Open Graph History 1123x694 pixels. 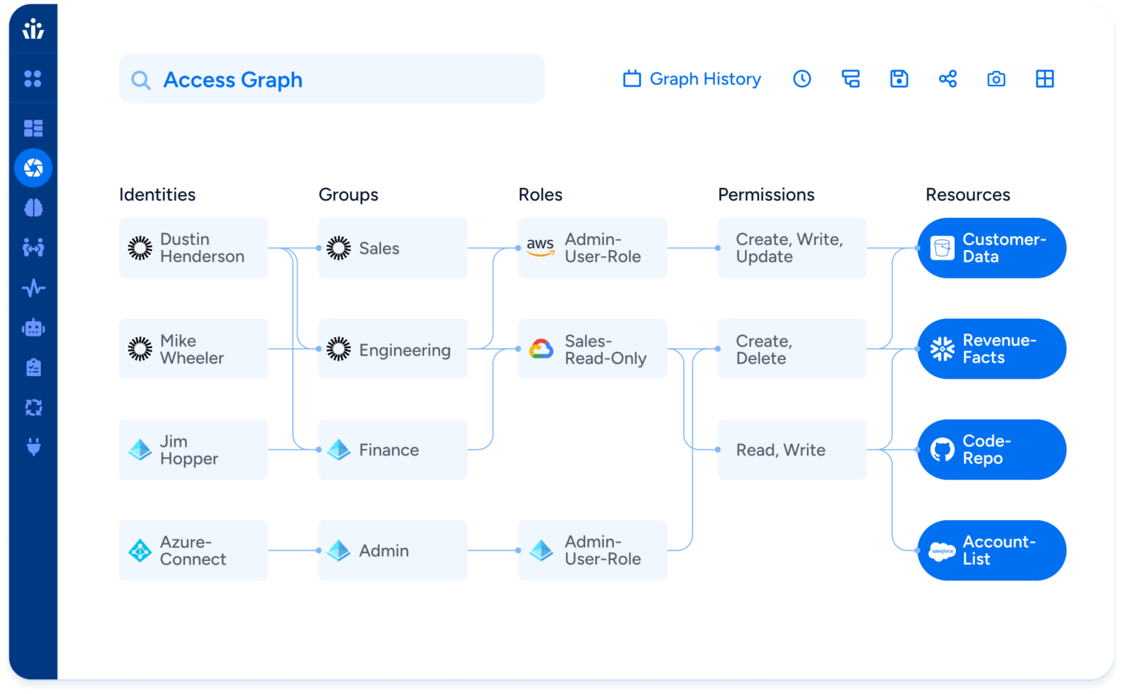(x=691, y=78)
